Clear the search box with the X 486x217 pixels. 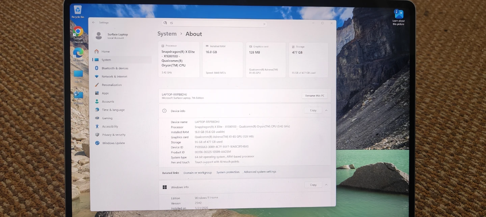[264, 24]
